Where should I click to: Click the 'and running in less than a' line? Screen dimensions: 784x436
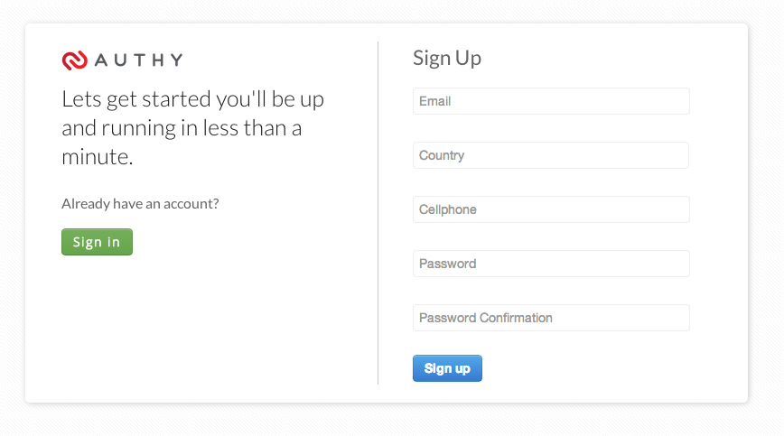[x=182, y=128]
